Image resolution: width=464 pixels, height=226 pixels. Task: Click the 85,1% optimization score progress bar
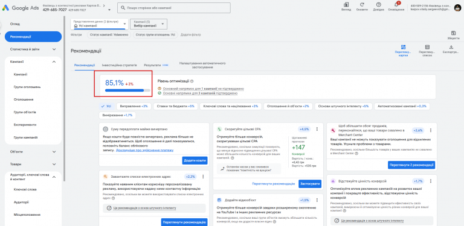coord(127,90)
